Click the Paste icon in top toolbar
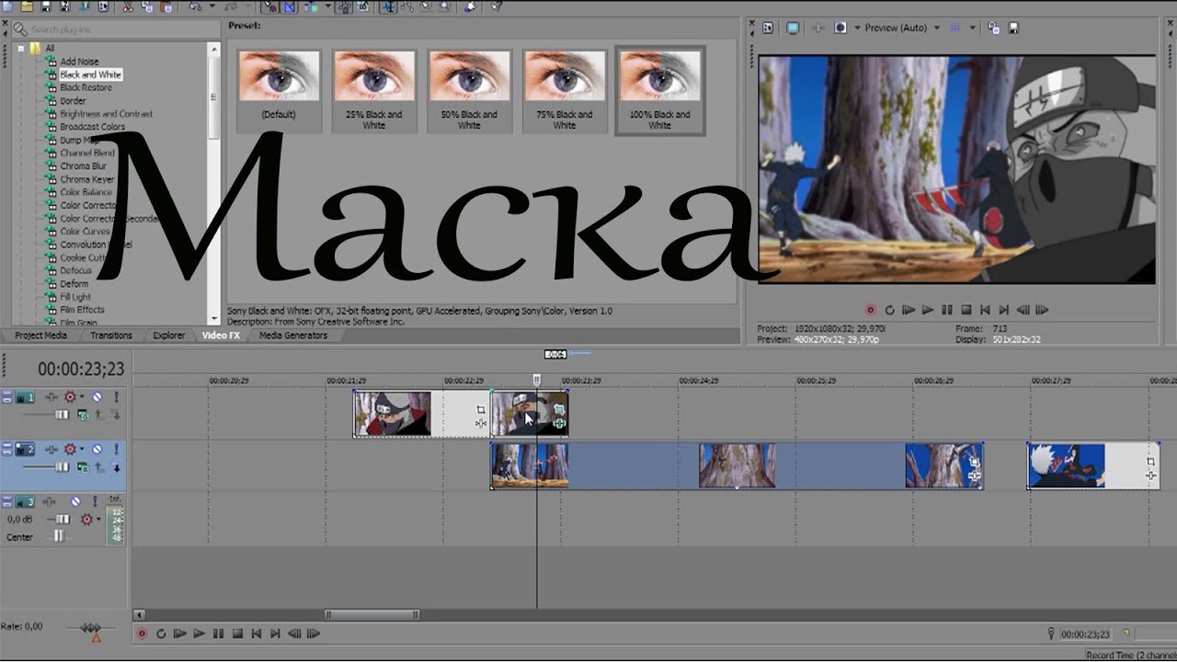1177x662 pixels. pyautogui.click(x=166, y=7)
